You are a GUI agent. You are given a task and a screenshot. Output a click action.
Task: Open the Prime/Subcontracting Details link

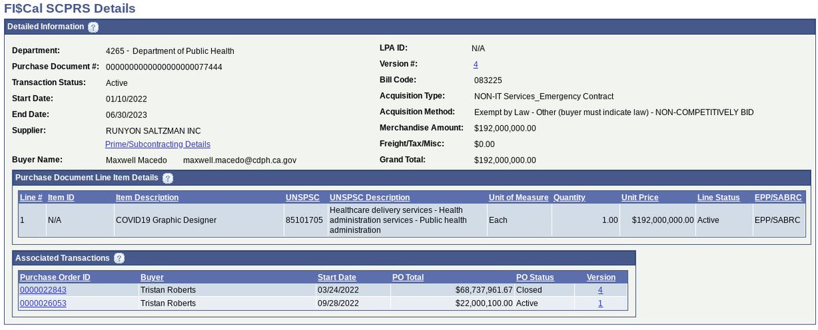pos(158,144)
